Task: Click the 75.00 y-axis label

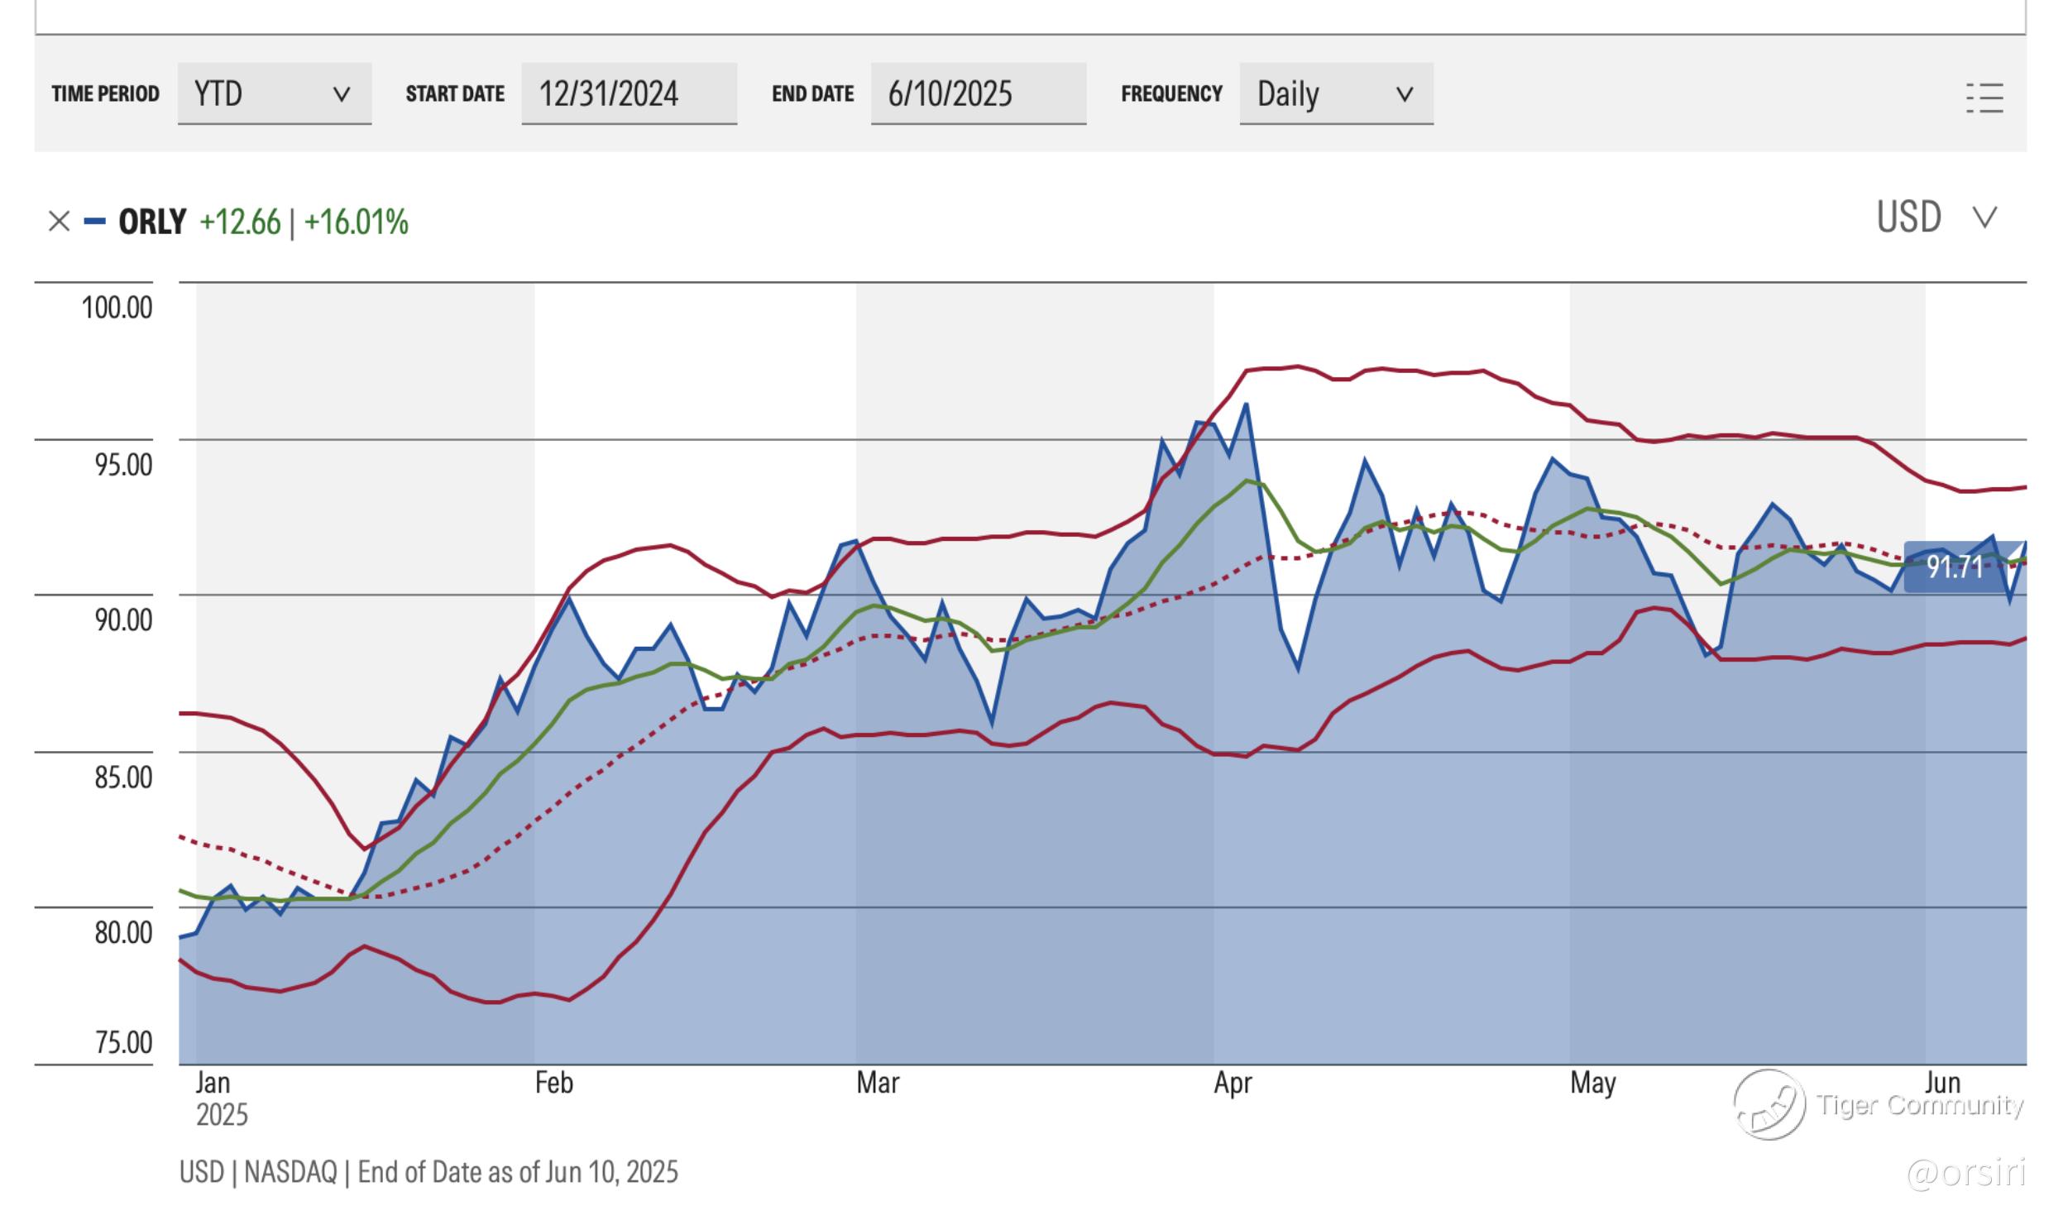Action: point(123,1042)
